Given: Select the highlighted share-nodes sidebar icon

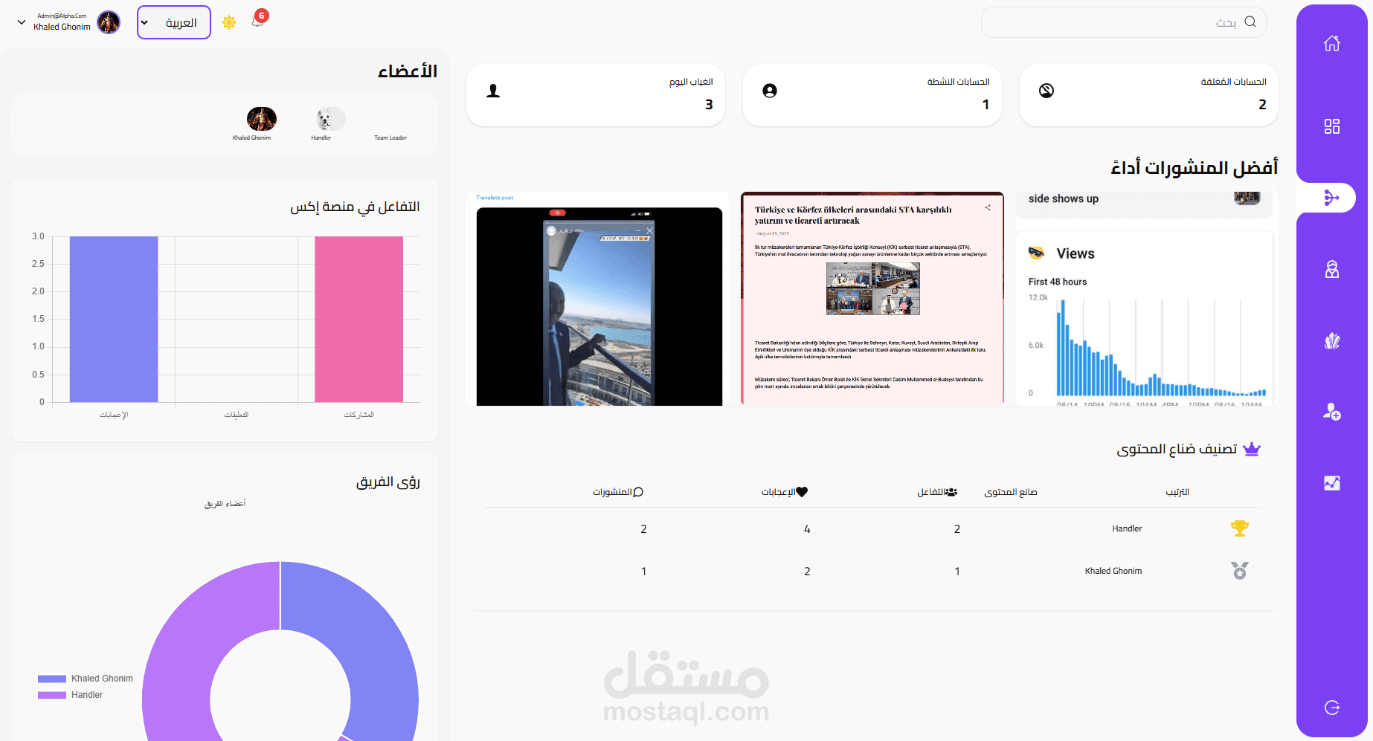Looking at the screenshot, I should [x=1331, y=198].
